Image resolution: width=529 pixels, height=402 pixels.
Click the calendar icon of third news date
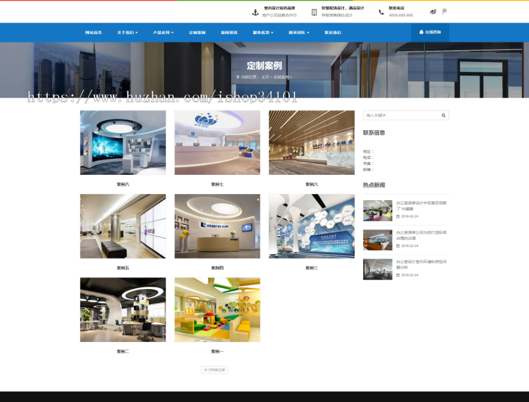(398, 275)
